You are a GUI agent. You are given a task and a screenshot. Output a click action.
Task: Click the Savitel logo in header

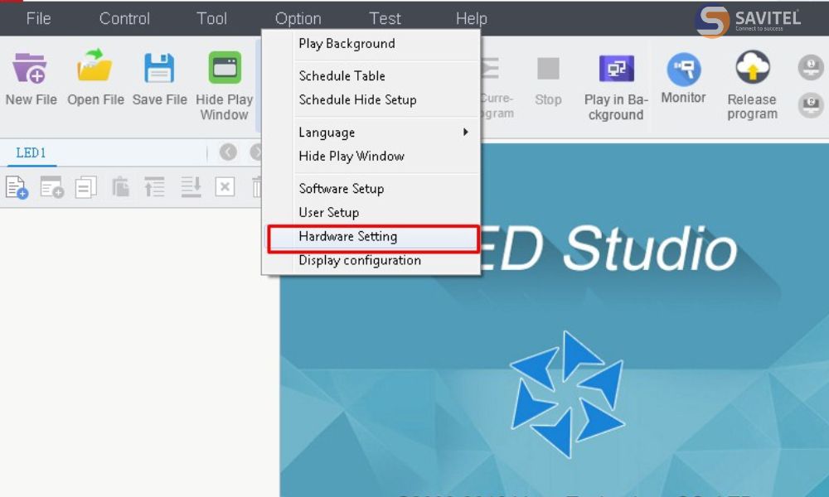click(748, 22)
